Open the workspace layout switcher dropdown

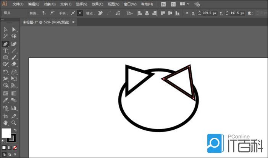[x=184, y=4]
